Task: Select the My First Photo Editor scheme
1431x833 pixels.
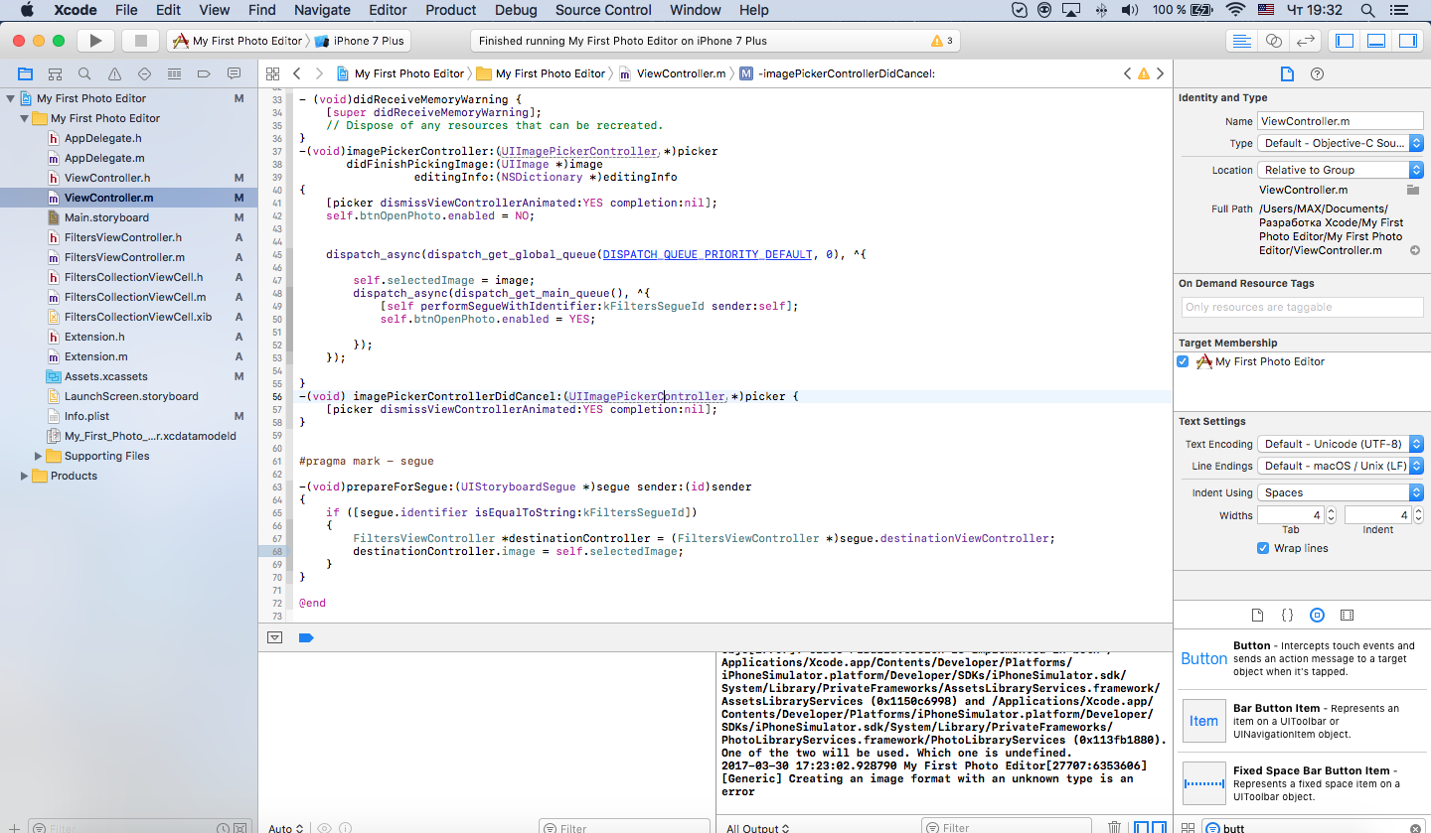Action: click(x=238, y=41)
